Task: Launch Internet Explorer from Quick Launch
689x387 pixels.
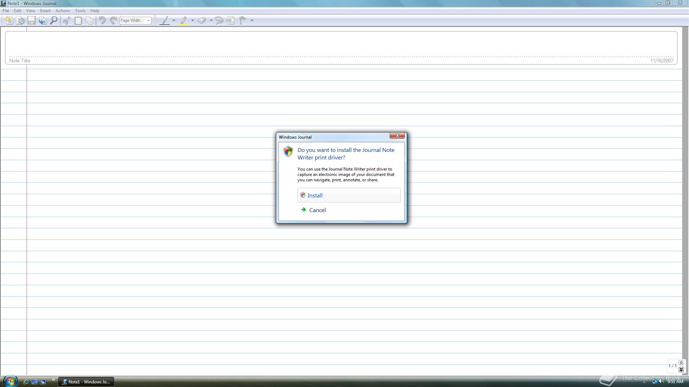Action: pyautogui.click(x=26, y=382)
